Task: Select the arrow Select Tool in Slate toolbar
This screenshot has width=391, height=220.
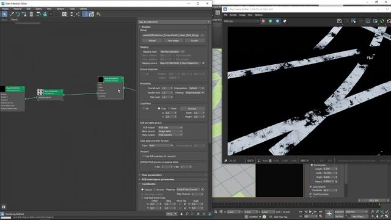Action: tap(4, 14)
